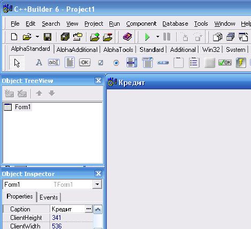Switch to Events tab in Object Inspector
251x229 pixels.
point(49,197)
